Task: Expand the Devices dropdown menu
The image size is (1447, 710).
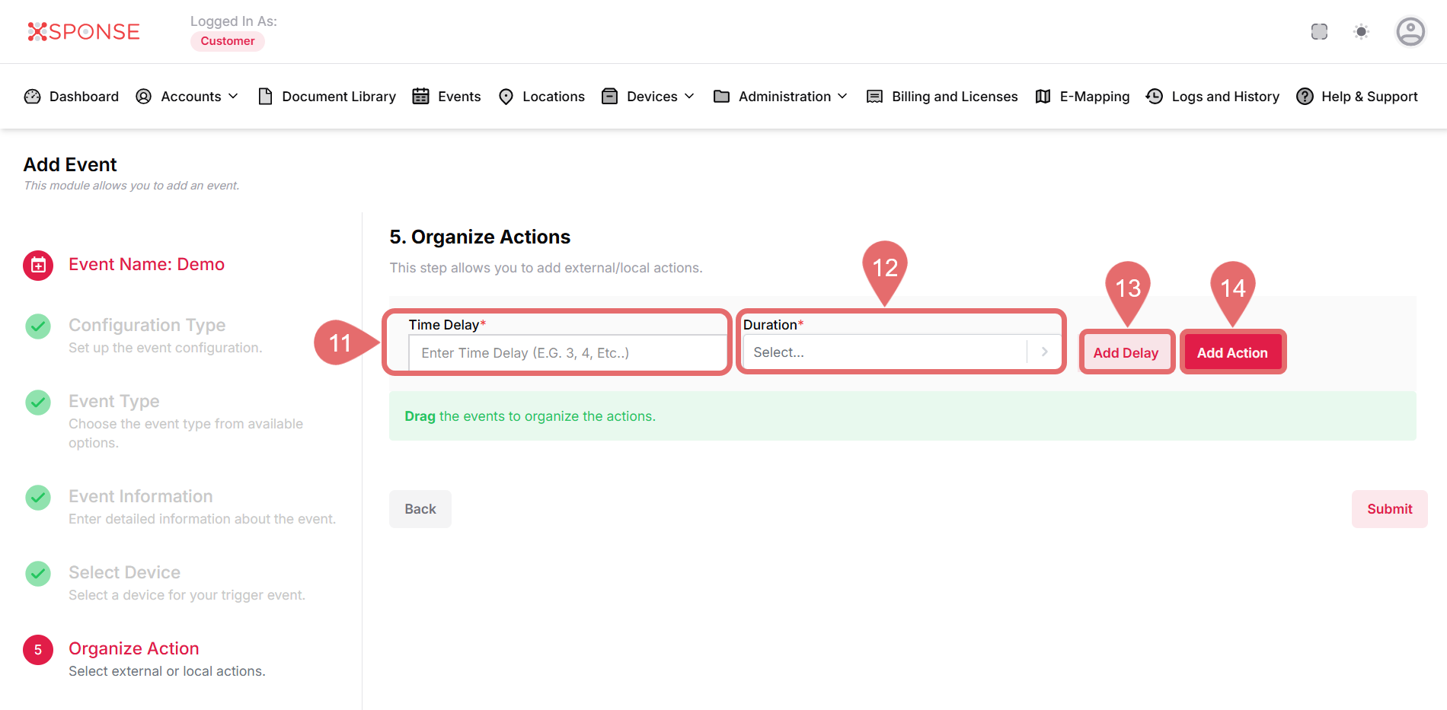Action: (648, 97)
